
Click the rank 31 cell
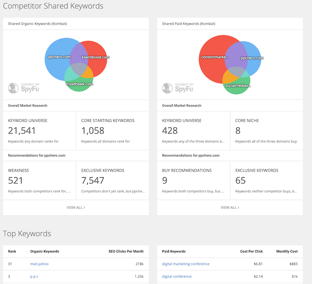[x=10, y=264]
